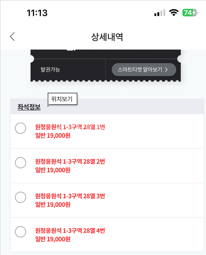Tap 일반 19,000원 under the 2번 seat
Screen dimensions: 206x255
tap(53, 170)
